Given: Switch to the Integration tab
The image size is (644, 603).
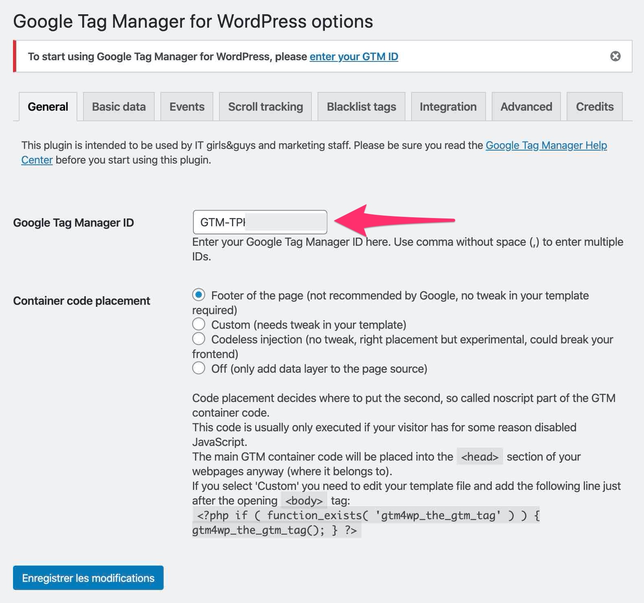Looking at the screenshot, I should (448, 107).
